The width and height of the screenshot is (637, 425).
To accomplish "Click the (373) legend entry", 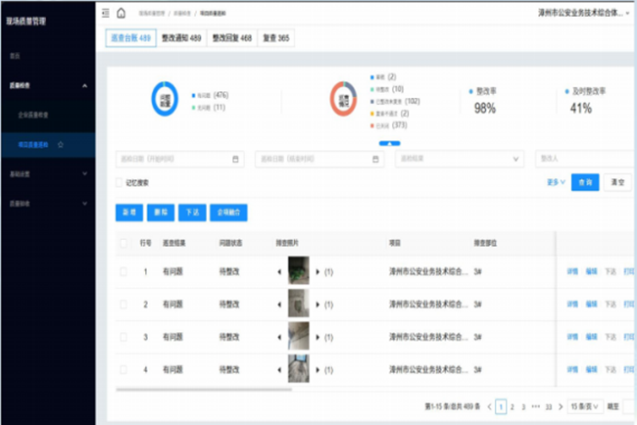I will [388, 125].
